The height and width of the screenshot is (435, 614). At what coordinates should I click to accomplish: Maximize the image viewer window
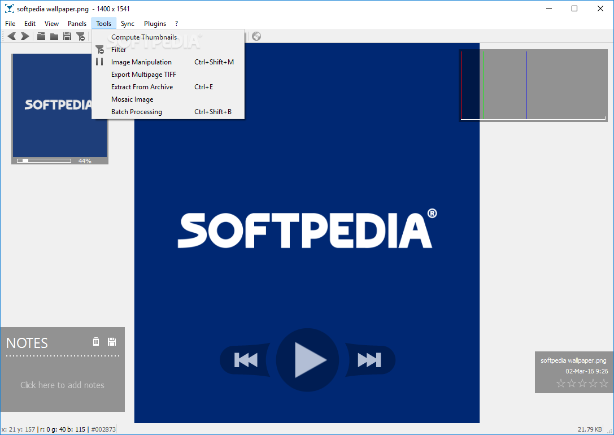click(x=574, y=8)
